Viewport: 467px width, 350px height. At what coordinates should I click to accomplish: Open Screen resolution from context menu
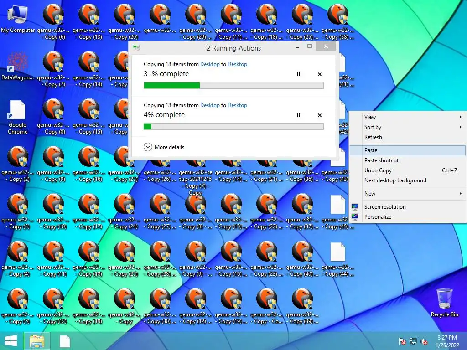pyautogui.click(x=408, y=207)
